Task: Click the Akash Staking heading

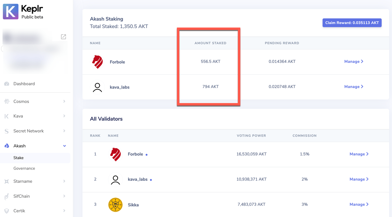Action: click(106, 19)
